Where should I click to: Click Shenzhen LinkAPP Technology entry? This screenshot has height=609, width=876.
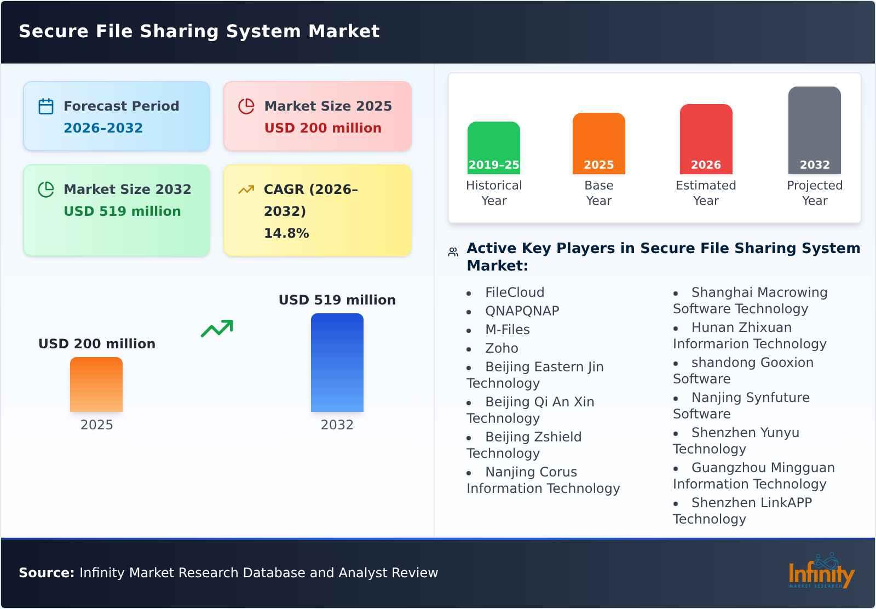742,511
